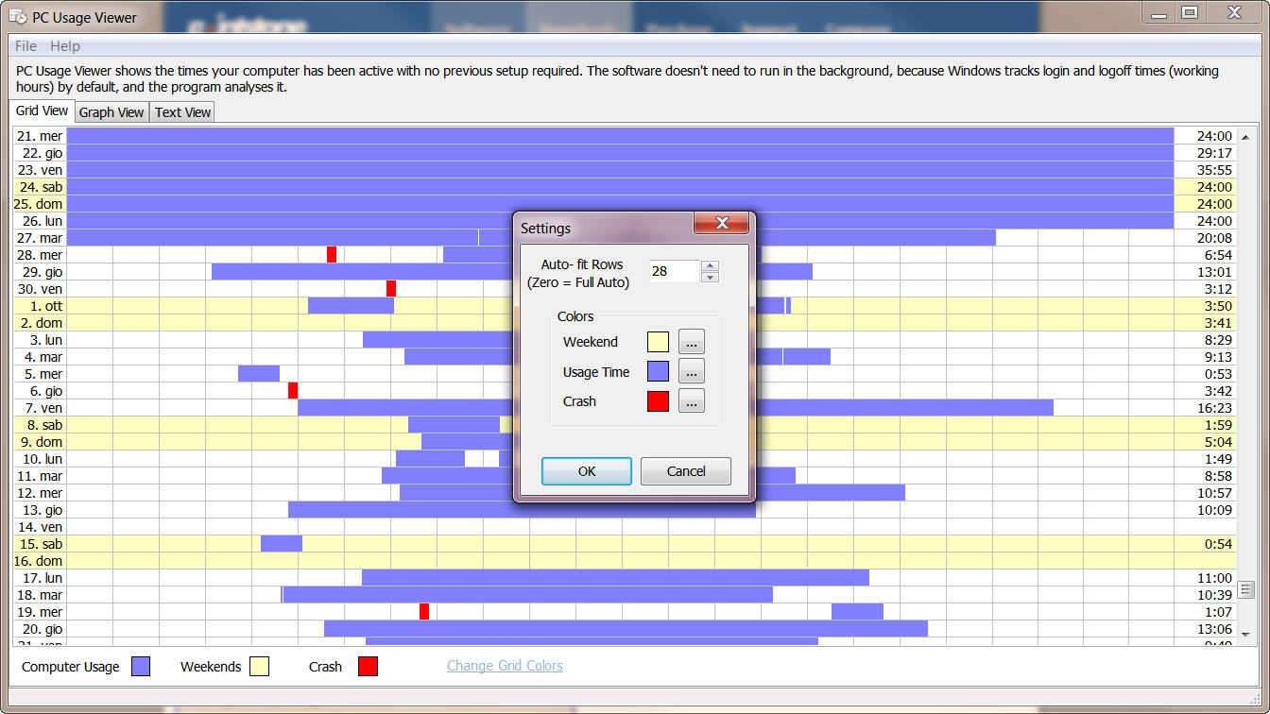Screen dimensions: 1270x714
Task: Switch to the Text View tab
Action: 182,112
